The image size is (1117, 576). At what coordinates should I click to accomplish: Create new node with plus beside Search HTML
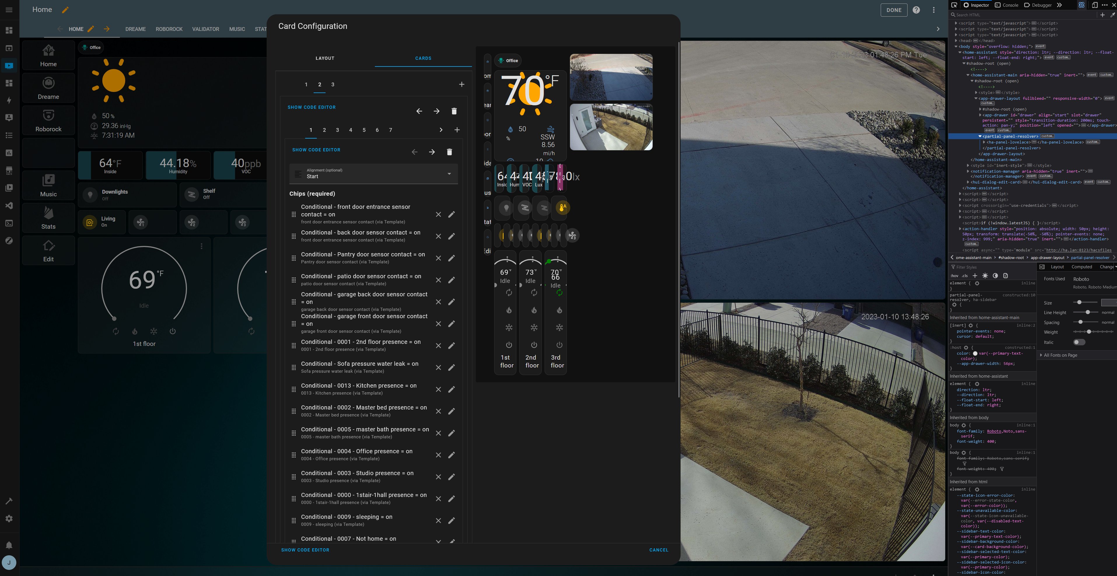tap(1102, 15)
